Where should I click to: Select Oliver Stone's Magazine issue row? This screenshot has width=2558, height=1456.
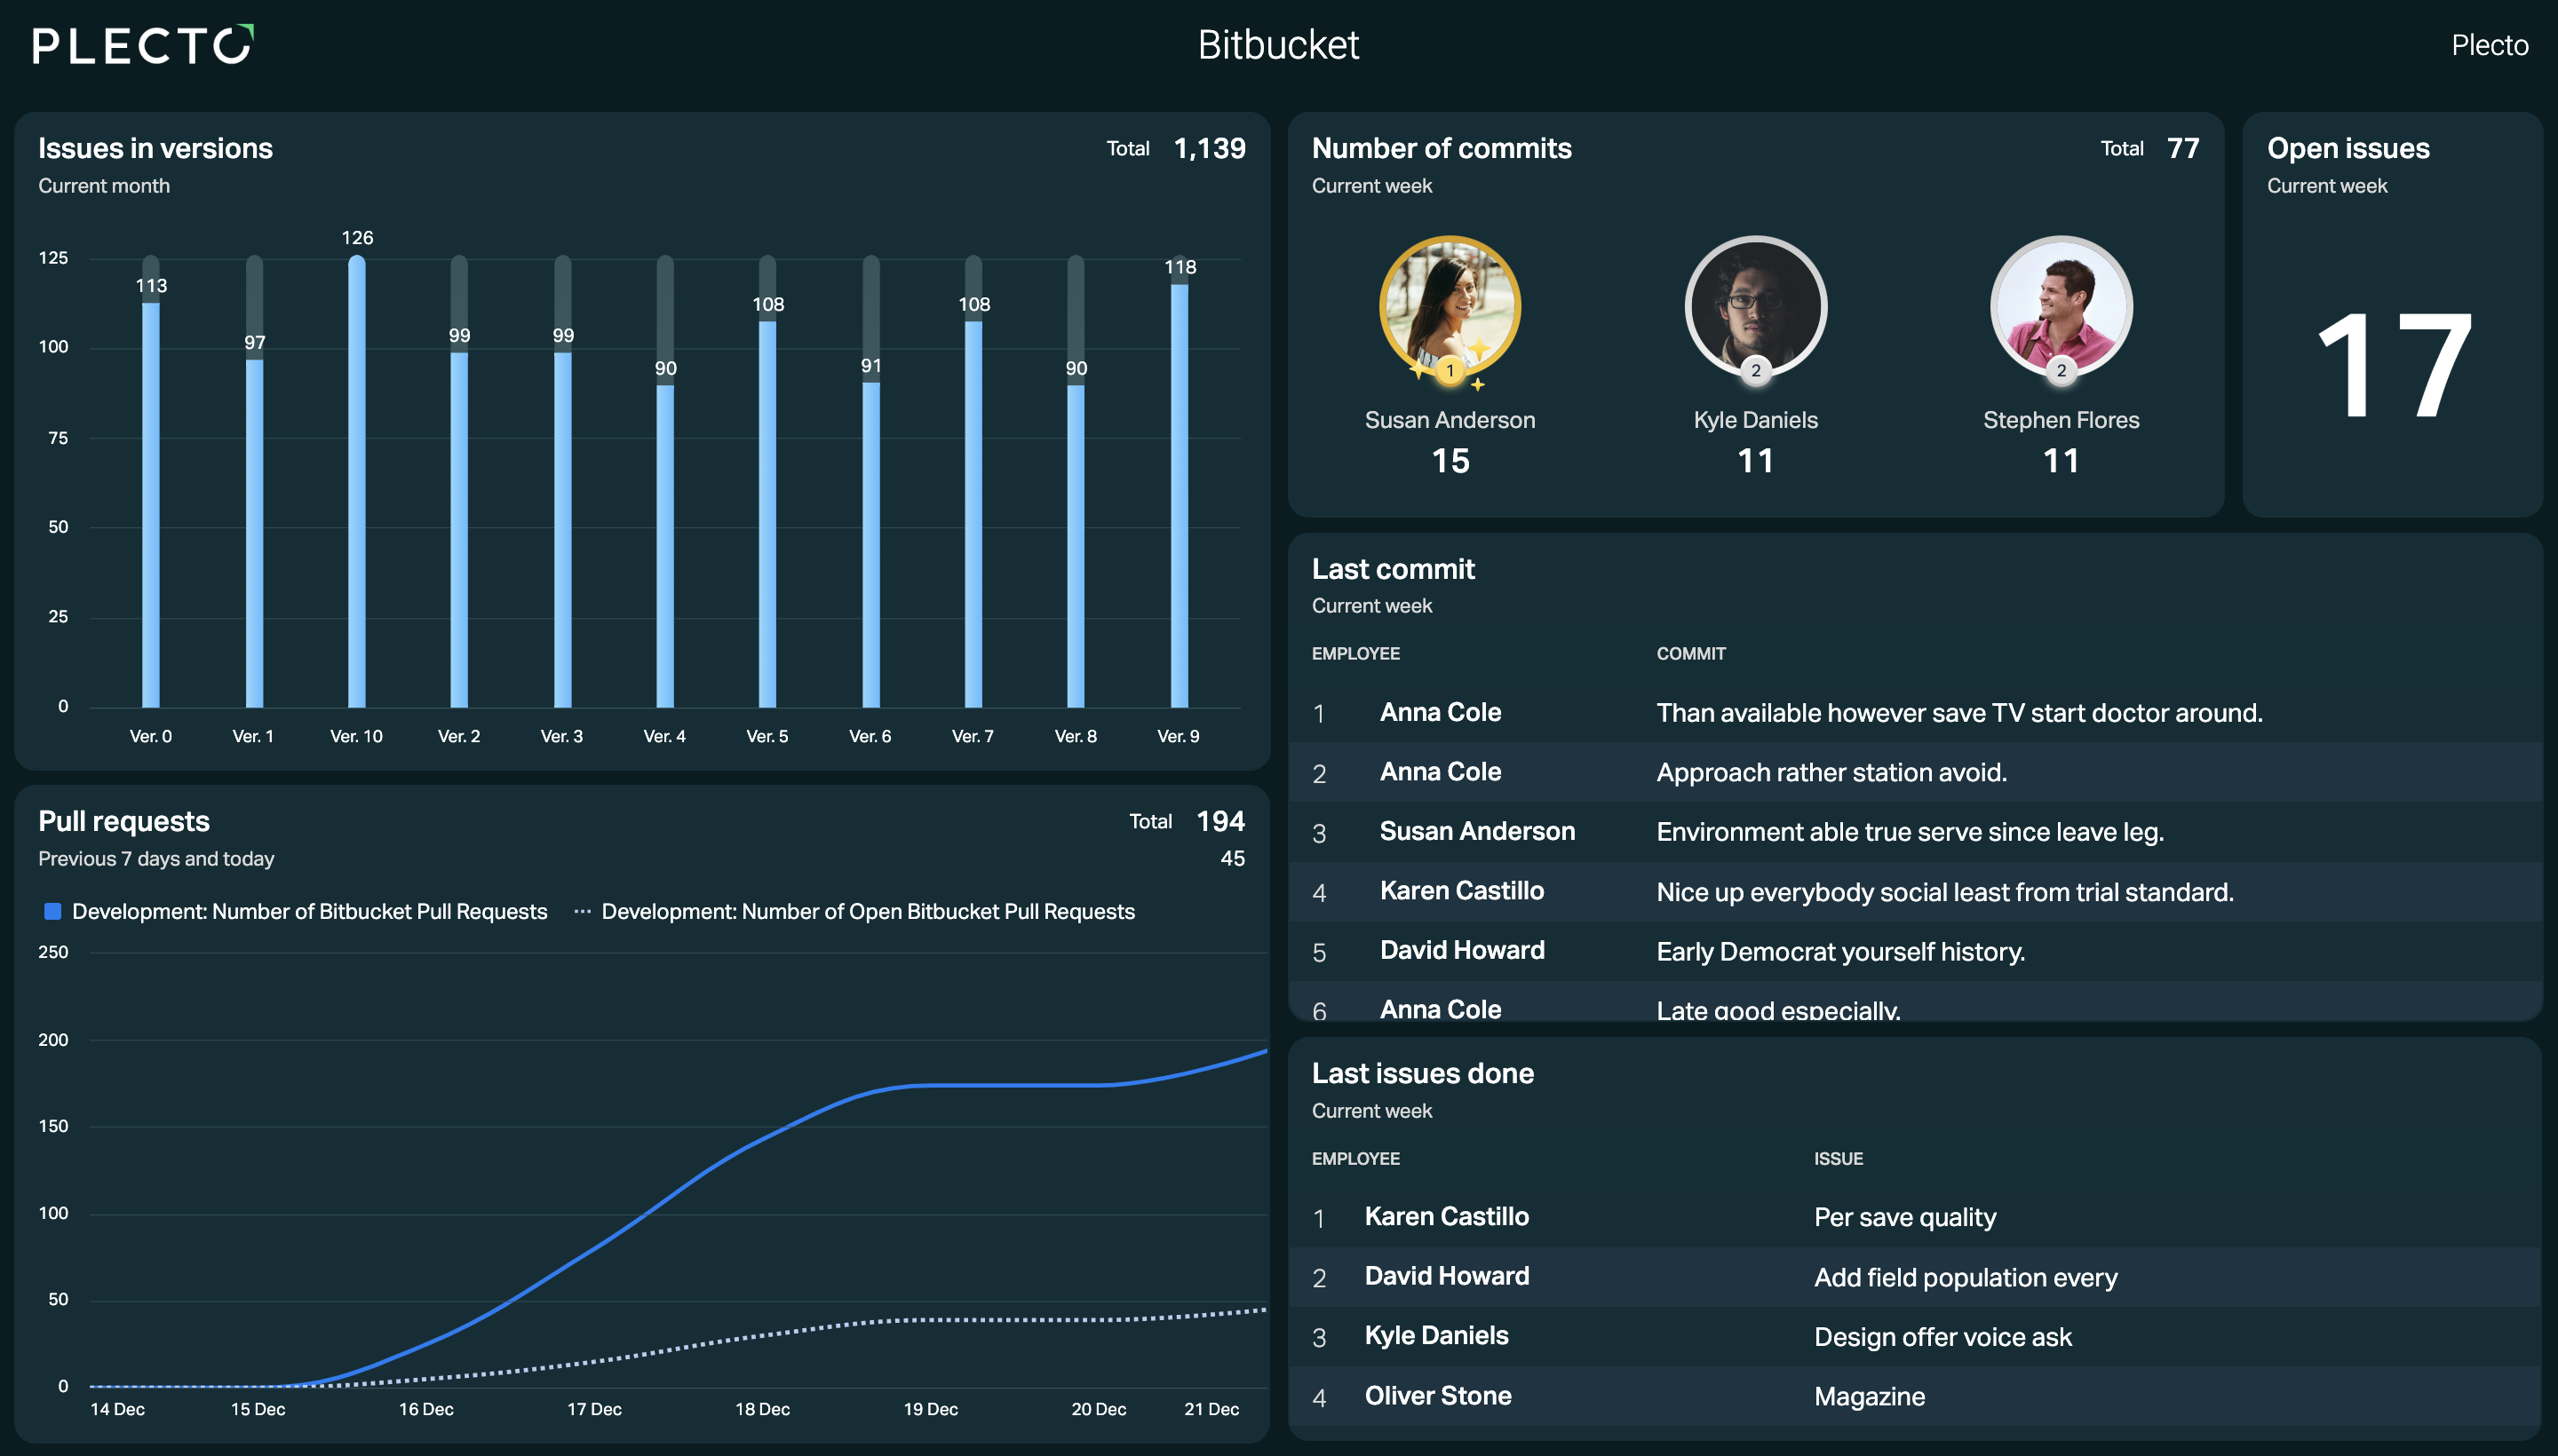pyautogui.click(x=1915, y=1396)
